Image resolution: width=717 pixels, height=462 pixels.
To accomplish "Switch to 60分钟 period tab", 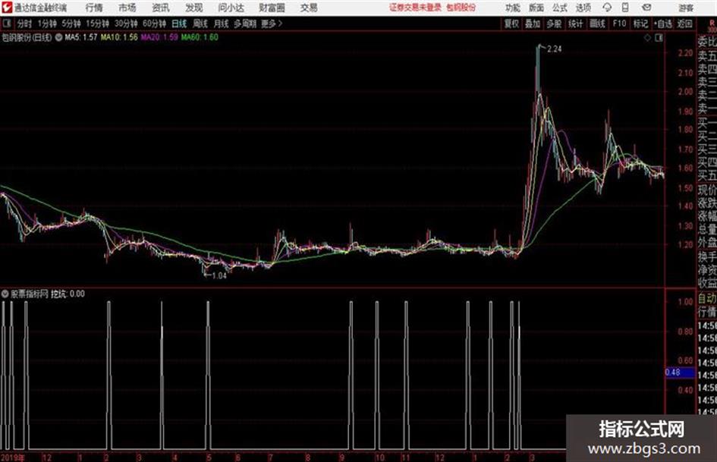I will pyautogui.click(x=154, y=24).
